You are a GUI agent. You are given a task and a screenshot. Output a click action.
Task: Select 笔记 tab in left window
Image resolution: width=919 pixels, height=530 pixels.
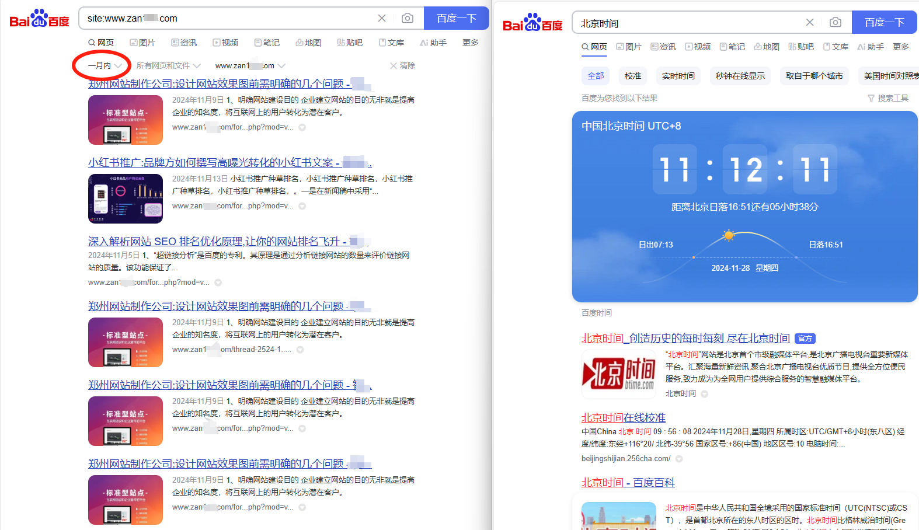pos(267,43)
